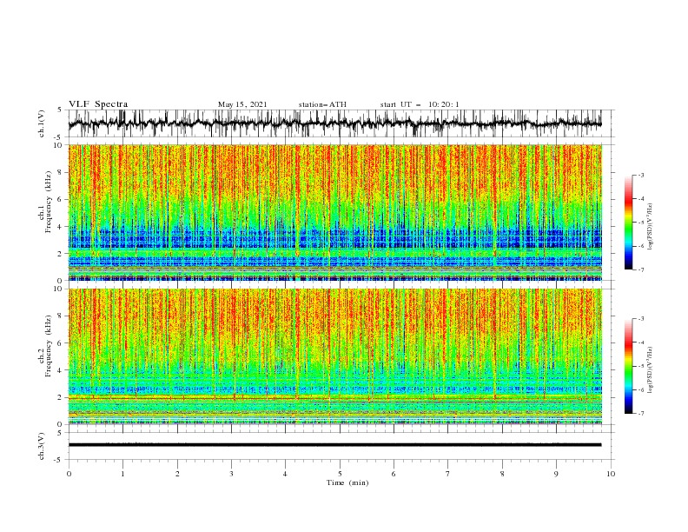The image size is (688, 532).
Task: Click the time axis tick label "1"
Action: tap(123, 474)
